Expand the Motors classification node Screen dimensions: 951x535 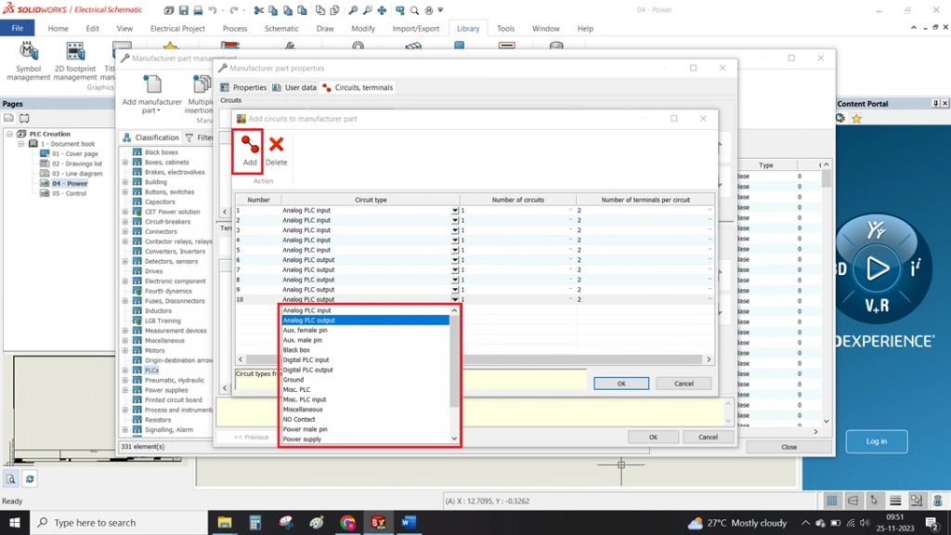(125, 350)
